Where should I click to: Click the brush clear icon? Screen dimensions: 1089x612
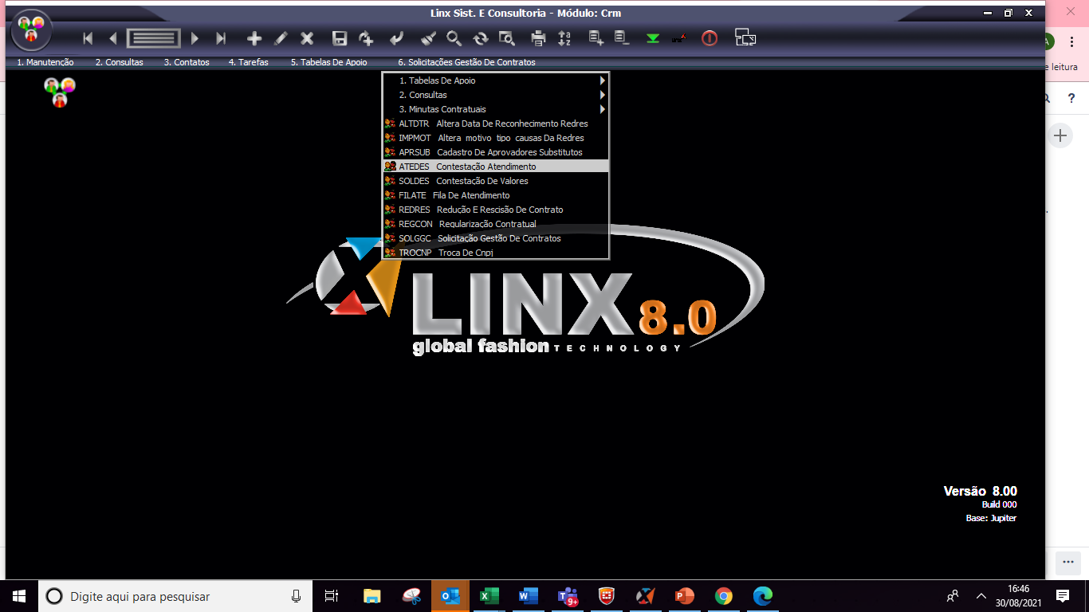click(428, 38)
